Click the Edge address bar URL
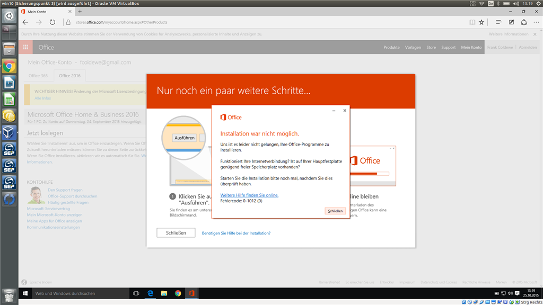The image size is (543, 305). coord(121,22)
